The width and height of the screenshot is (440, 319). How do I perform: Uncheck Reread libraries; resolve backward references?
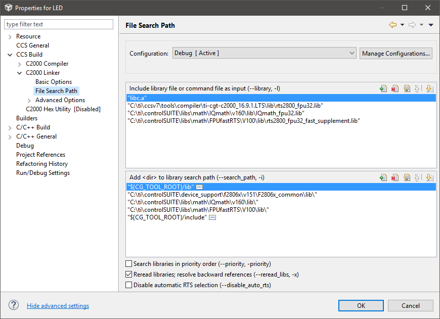pyautogui.click(x=129, y=275)
